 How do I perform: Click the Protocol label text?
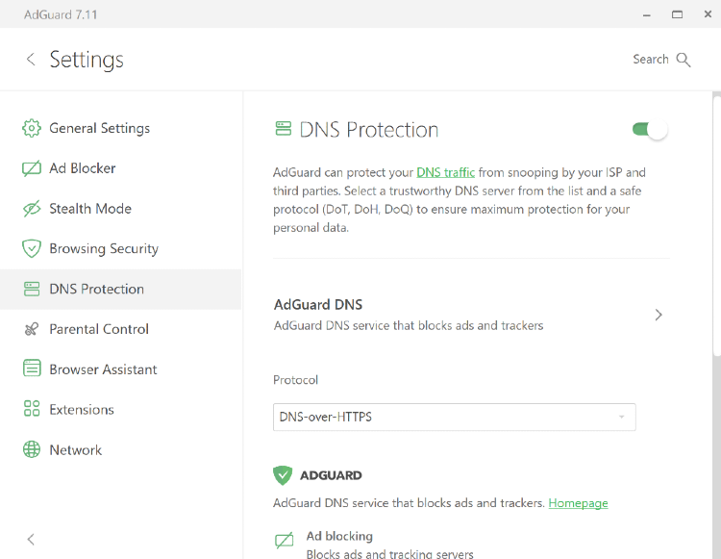click(x=295, y=380)
